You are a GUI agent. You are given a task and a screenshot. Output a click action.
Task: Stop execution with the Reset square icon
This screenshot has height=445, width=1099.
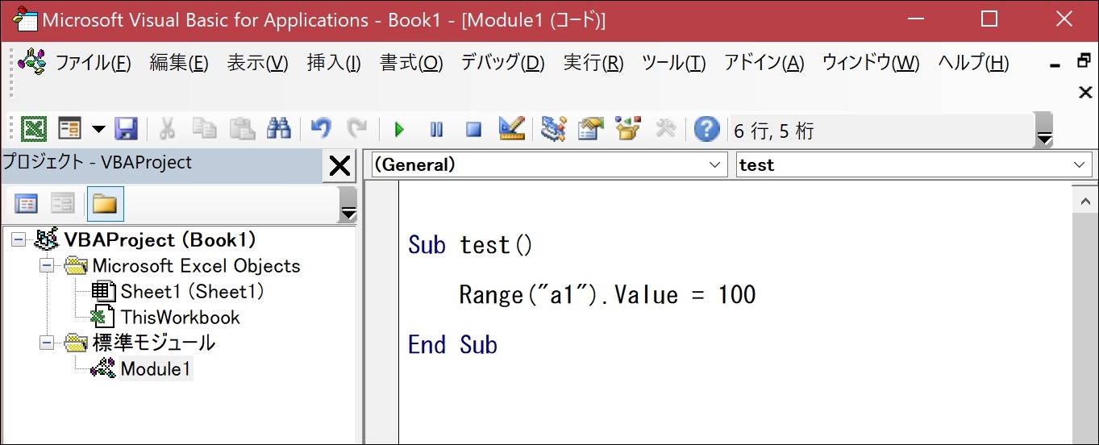click(x=473, y=129)
